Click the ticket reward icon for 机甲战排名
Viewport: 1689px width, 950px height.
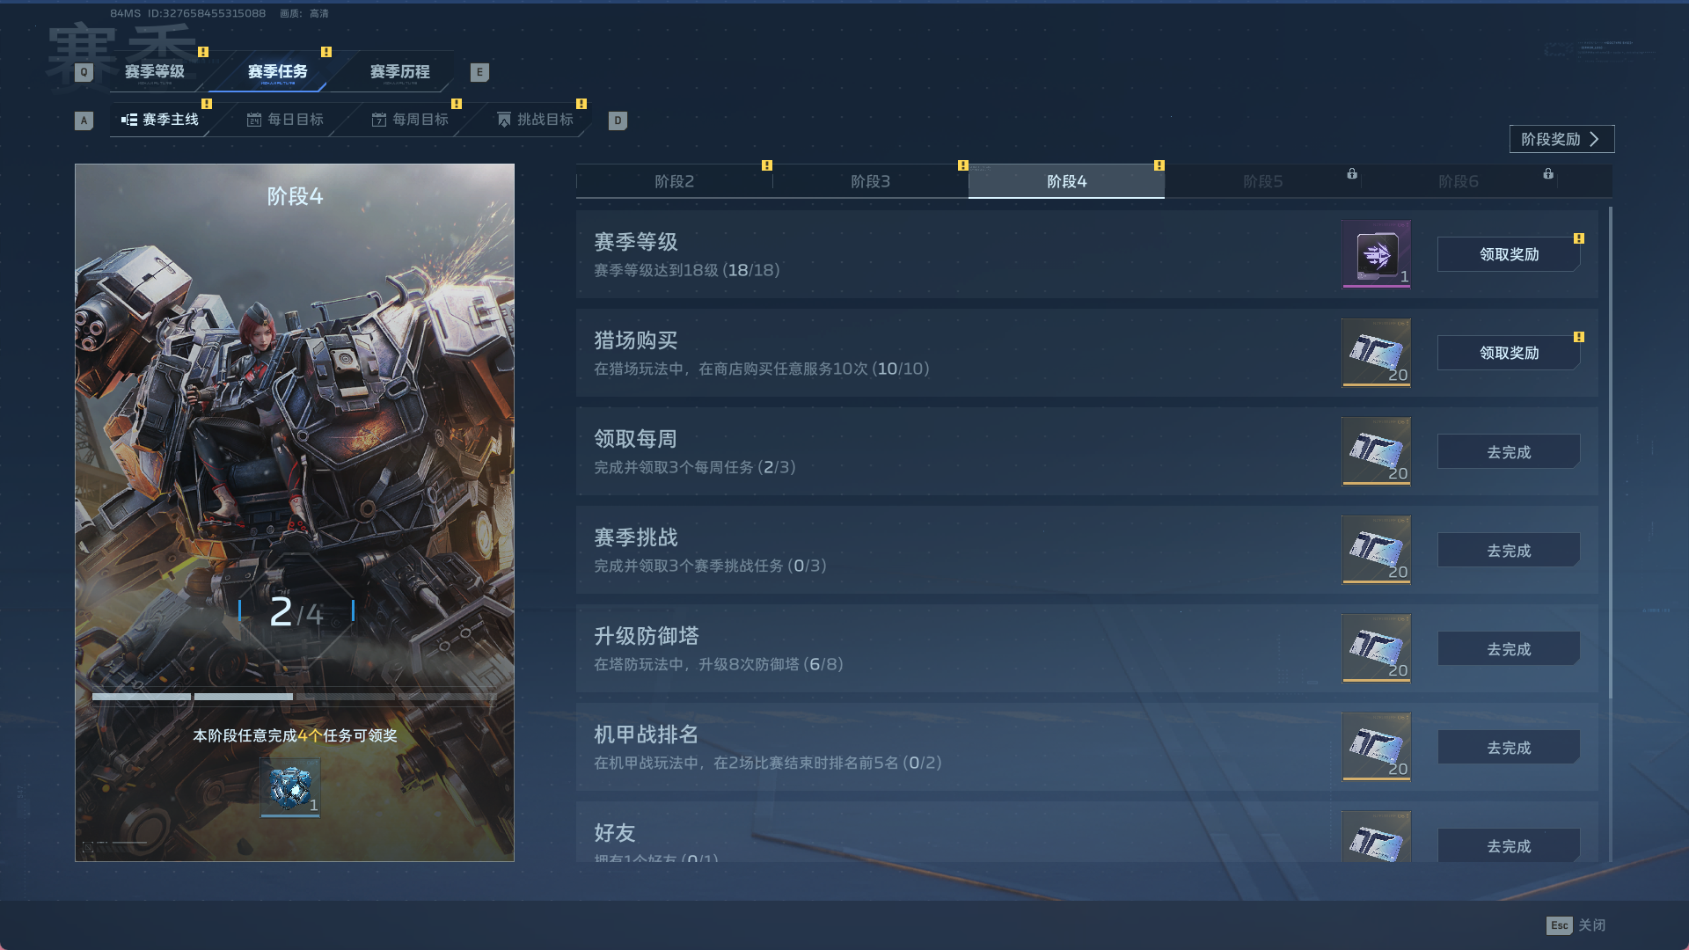tap(1376, 747)
